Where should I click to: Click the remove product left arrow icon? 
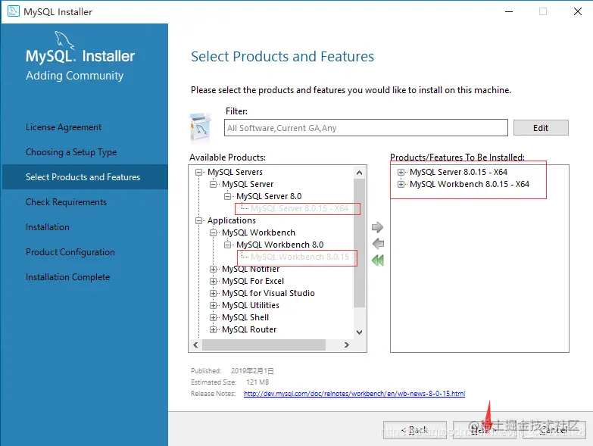pyautogui.click(x=378, y=244)
